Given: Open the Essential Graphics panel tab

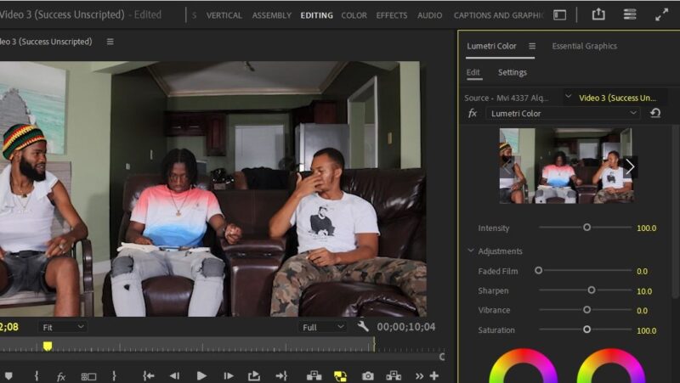Looking at the screenshot, I should [584, 46].
